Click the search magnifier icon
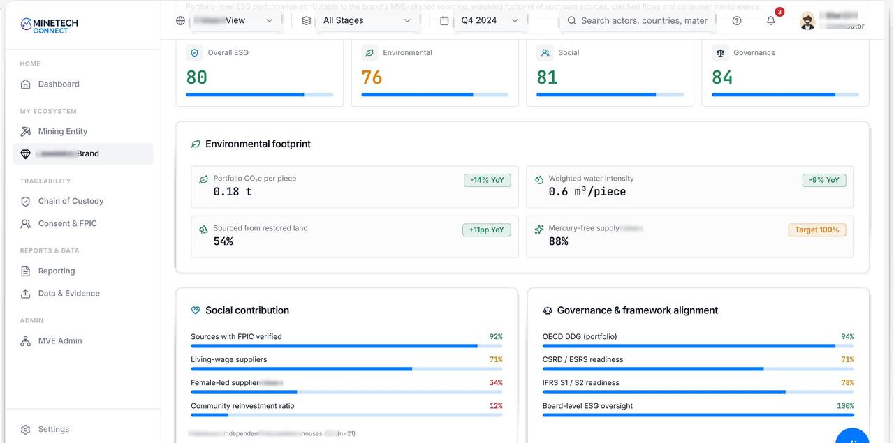This screenshot has height=443, width=894. [572, 20]
